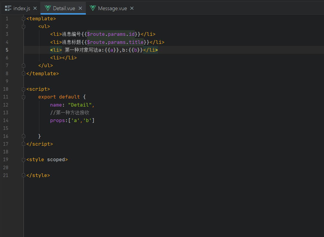
Task: Close the Detail.vue tab
Action: [x=80, y=8]
